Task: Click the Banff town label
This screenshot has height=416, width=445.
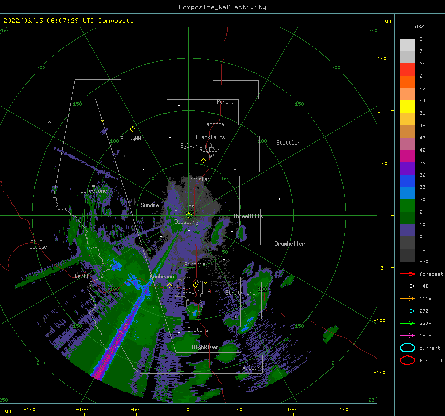Action: click(82, 276)
